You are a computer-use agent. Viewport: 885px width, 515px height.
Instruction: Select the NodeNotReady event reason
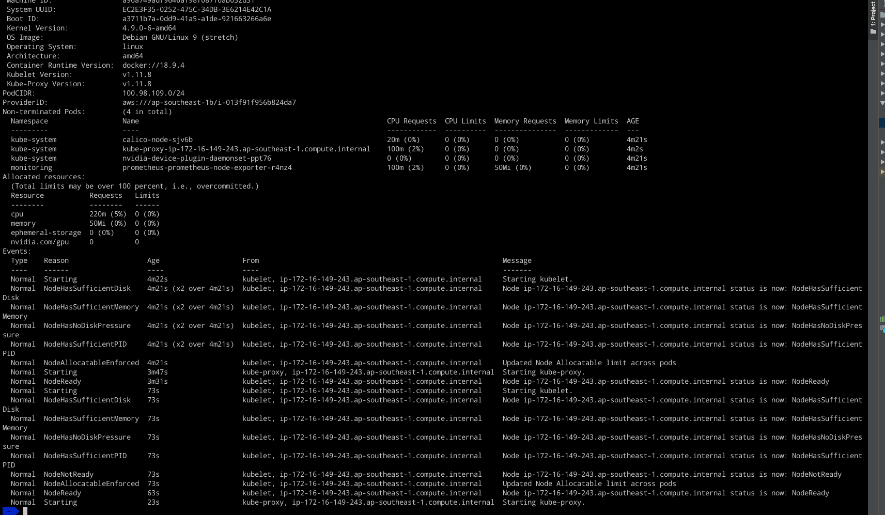(x=69, y=474)
